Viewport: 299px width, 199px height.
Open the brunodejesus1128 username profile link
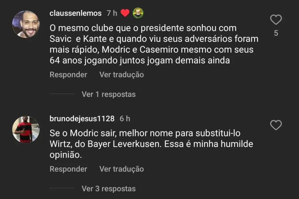(x=82, y=118)
